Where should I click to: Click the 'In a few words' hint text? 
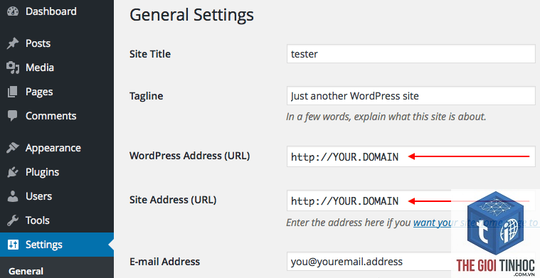click(x=386, y=117)
